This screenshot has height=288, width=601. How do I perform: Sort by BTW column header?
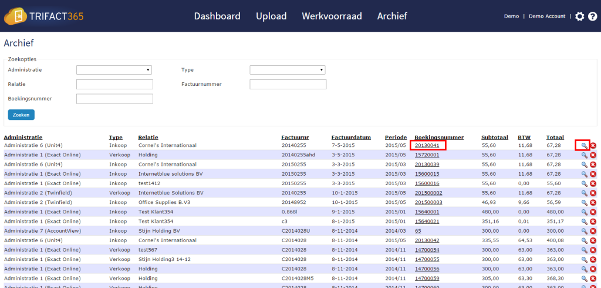click(x=523, y=137)
